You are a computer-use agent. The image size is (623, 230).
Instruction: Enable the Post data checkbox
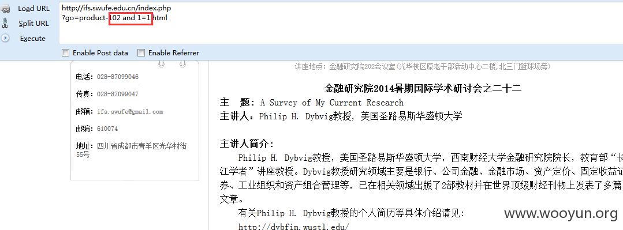66,52
